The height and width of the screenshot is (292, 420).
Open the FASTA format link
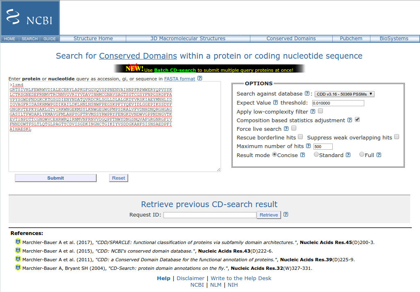tap(179, 79)
